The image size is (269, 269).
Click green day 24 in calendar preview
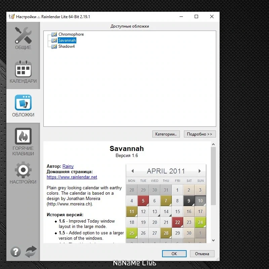pos(200,222)
